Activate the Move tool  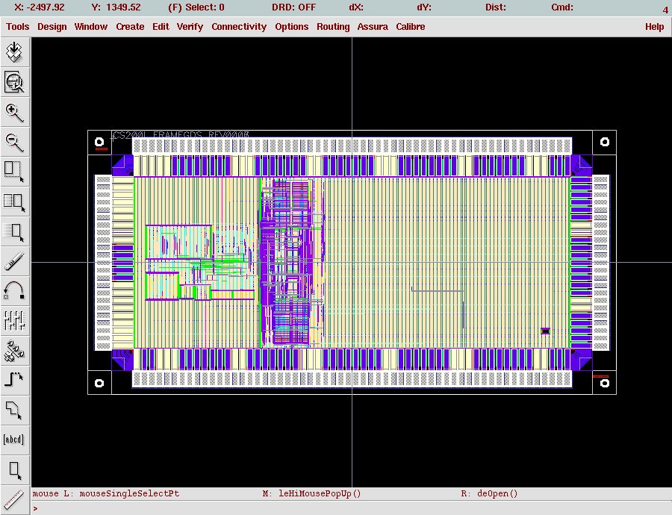pyautogui.click(x=14, y=231)
